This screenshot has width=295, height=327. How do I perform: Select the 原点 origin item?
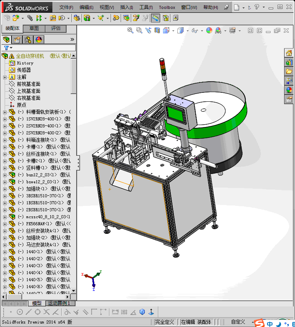pyautogui.click(x=21, y=105)
